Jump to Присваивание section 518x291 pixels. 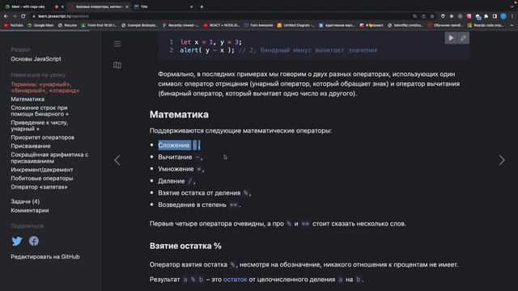pos(31,145)
